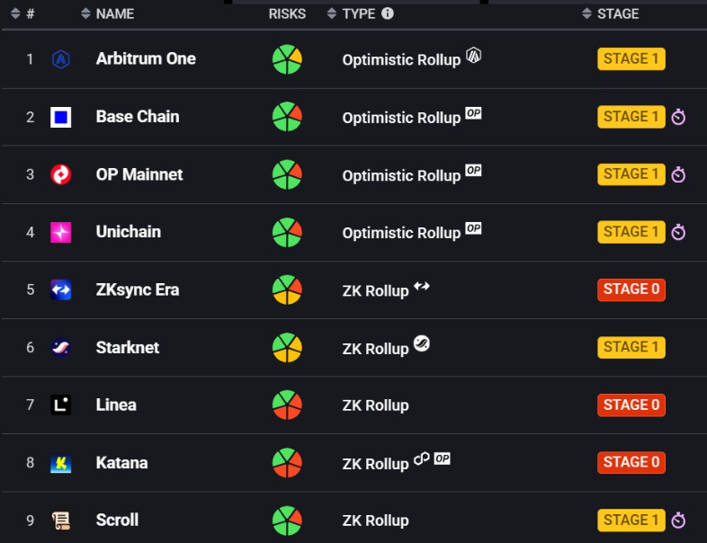Screen dimensions: 707x543
Task: Sort the table by NAME column
Action: click(107, 13)
